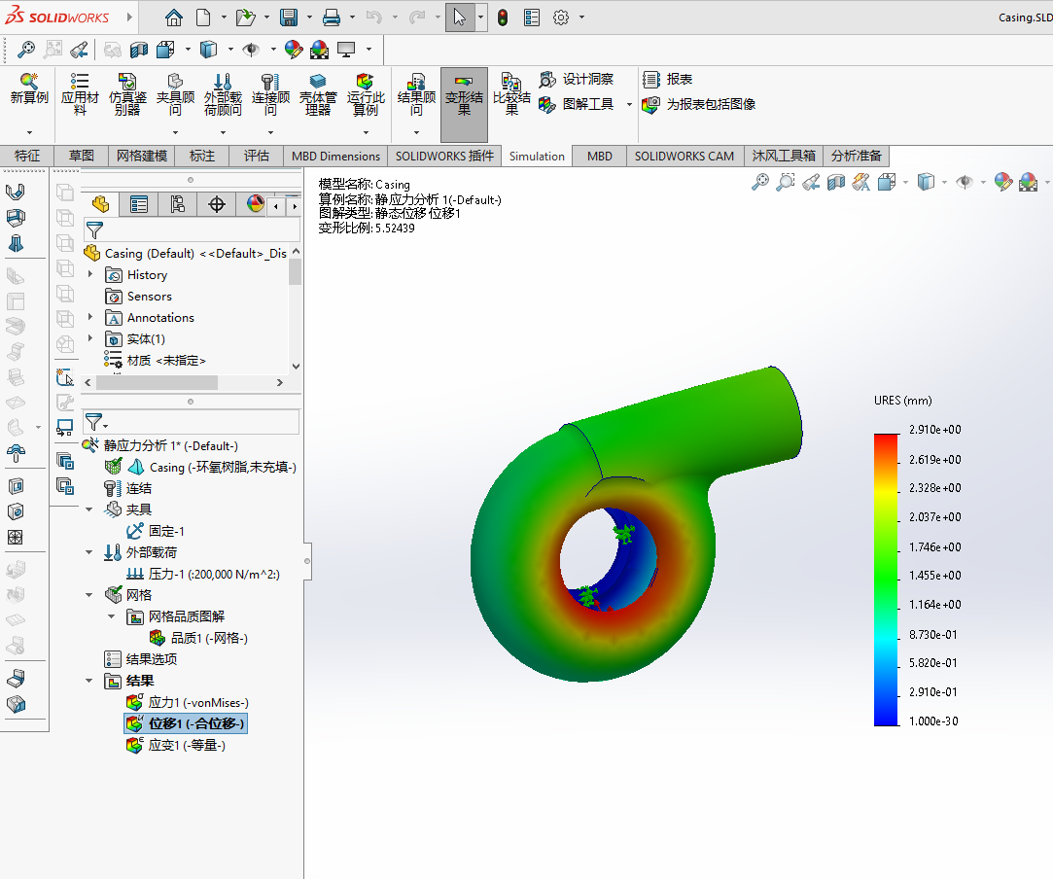The height and width of the screenshot is (879, 1053).
Task: Open the 分析准备 tab
Action: [x=856, y=156]
